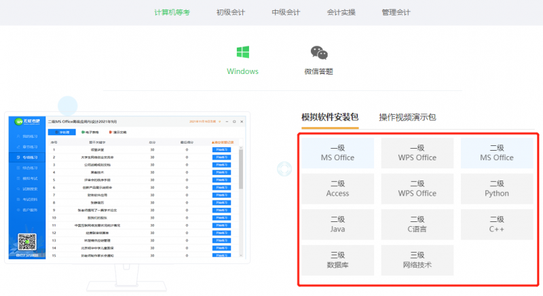Select 专项练习 in the preview sidebar
Screen dimensions: 543x296
[27, 158]
